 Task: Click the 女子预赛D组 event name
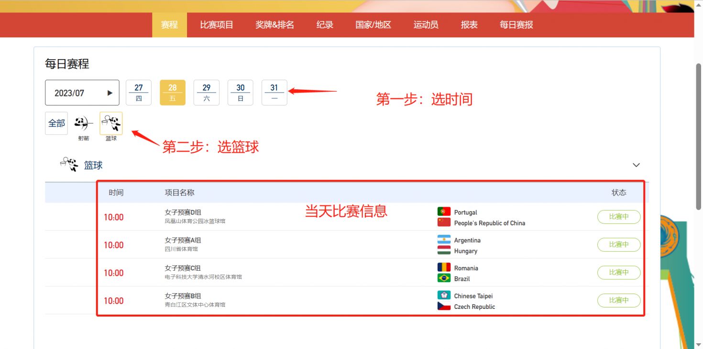coord(183,212)
